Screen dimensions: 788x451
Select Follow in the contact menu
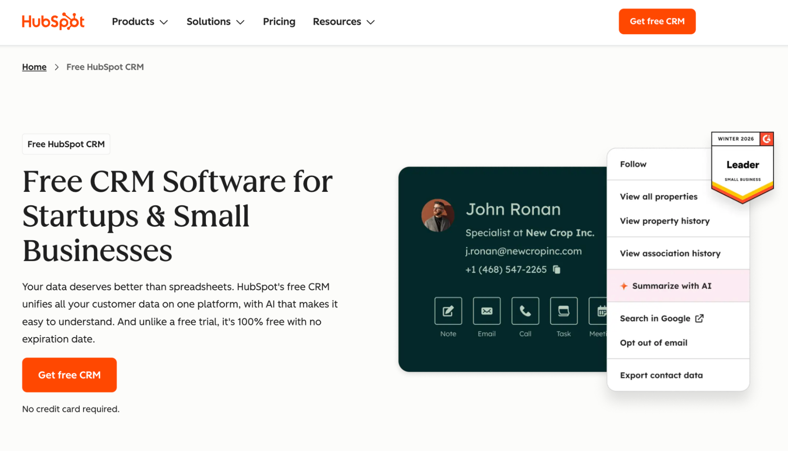(x=633, y=164)
